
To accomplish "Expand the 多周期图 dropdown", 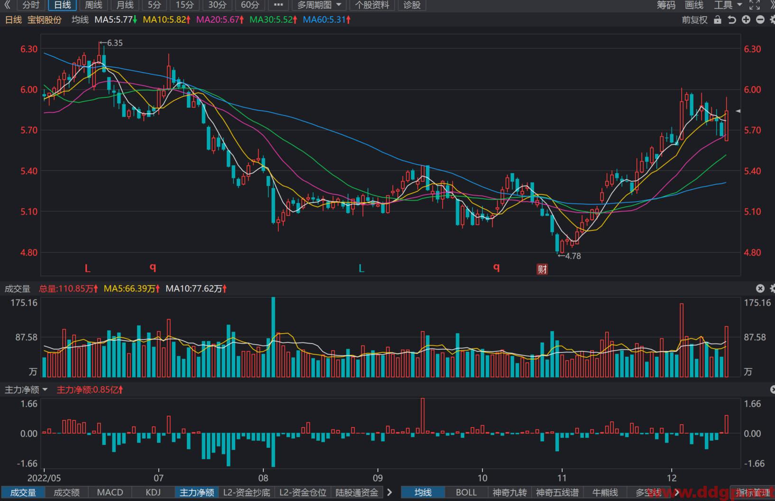I will [x=319, y=5].
